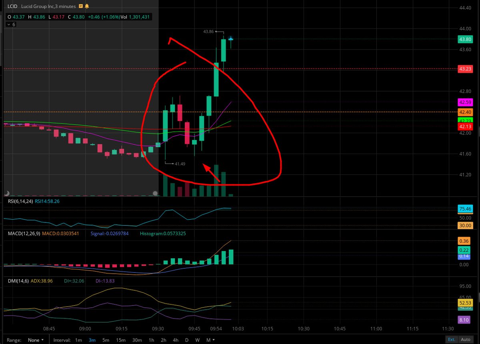This screenshot has height=344, width=480.
Task: Click the green 43.80 current price tag
Action: pos(465,39)
